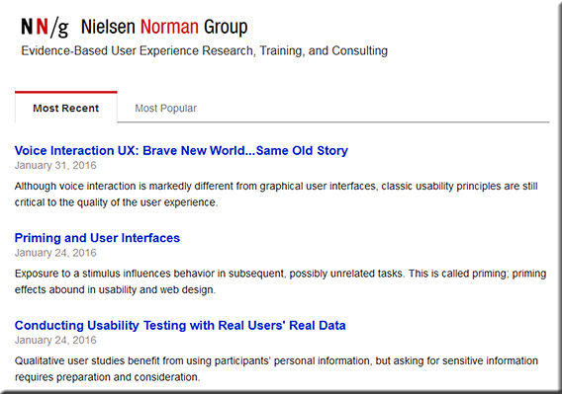The height and width of the screenshot is (394, 562).
Task: Open the Priming and User Interfaces article
Action: 97,238
